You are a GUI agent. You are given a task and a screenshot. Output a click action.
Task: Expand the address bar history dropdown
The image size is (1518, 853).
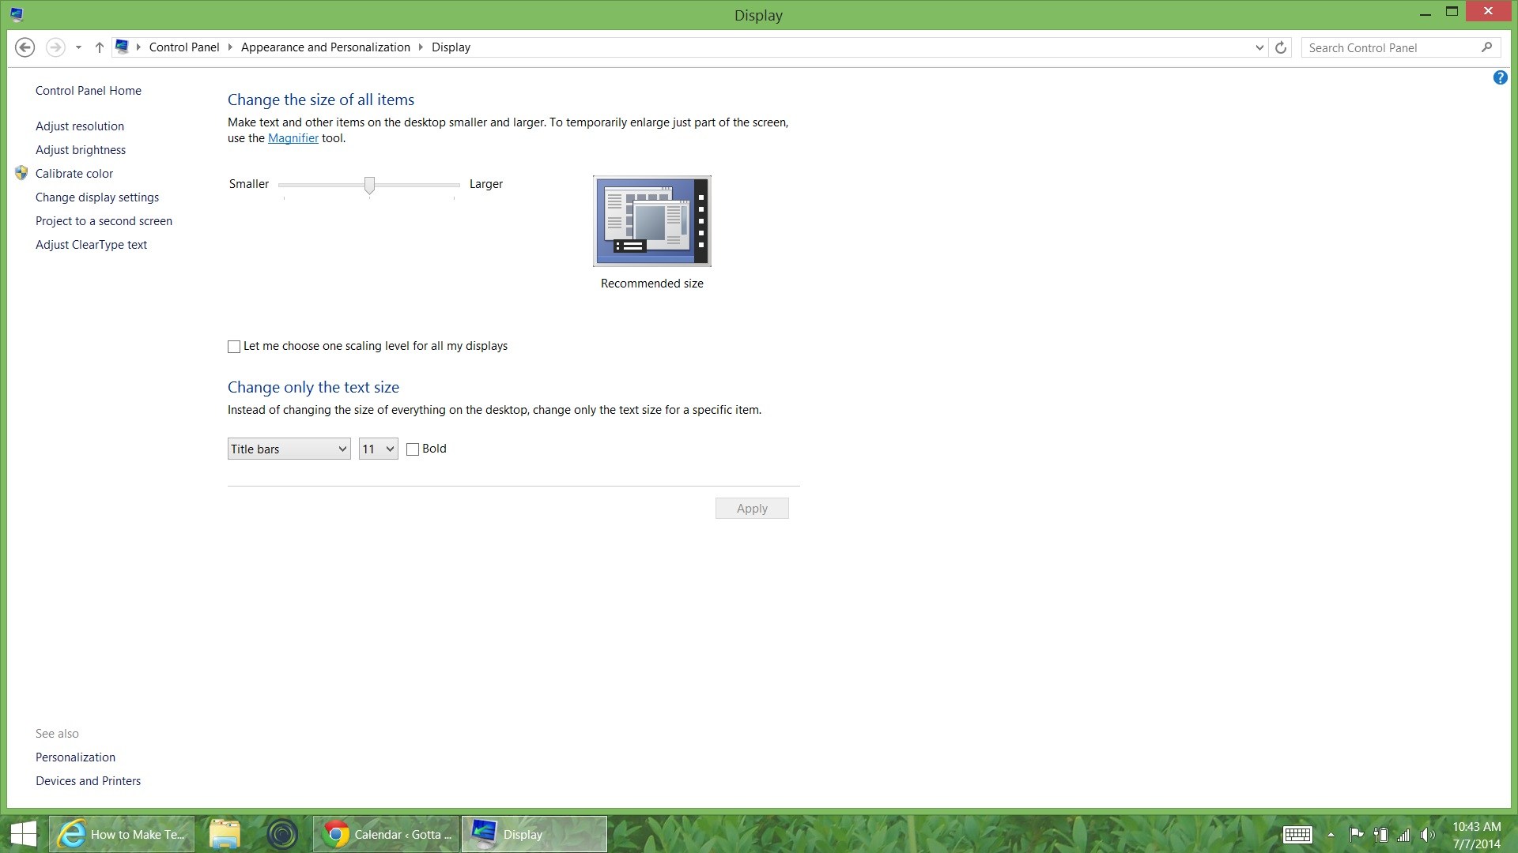click(x=1259, y=47)
